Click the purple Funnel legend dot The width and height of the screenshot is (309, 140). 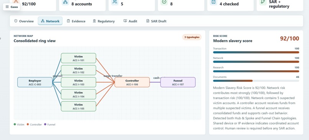click(45, 124)
